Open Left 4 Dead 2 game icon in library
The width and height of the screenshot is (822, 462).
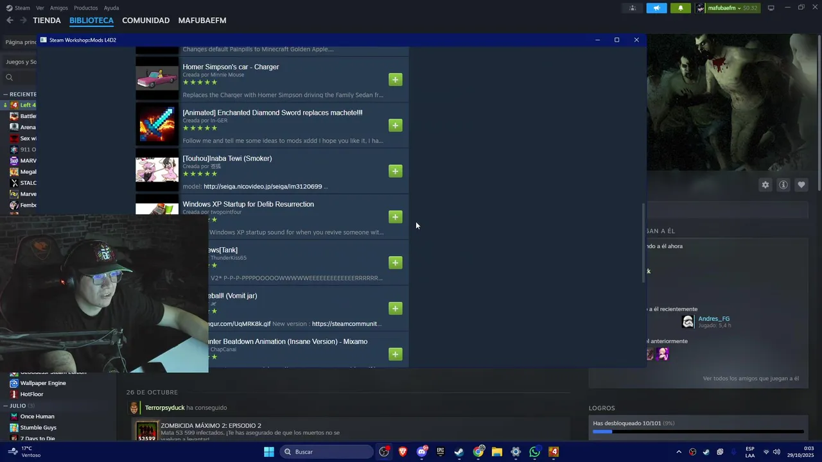click(x=14, y=105)
